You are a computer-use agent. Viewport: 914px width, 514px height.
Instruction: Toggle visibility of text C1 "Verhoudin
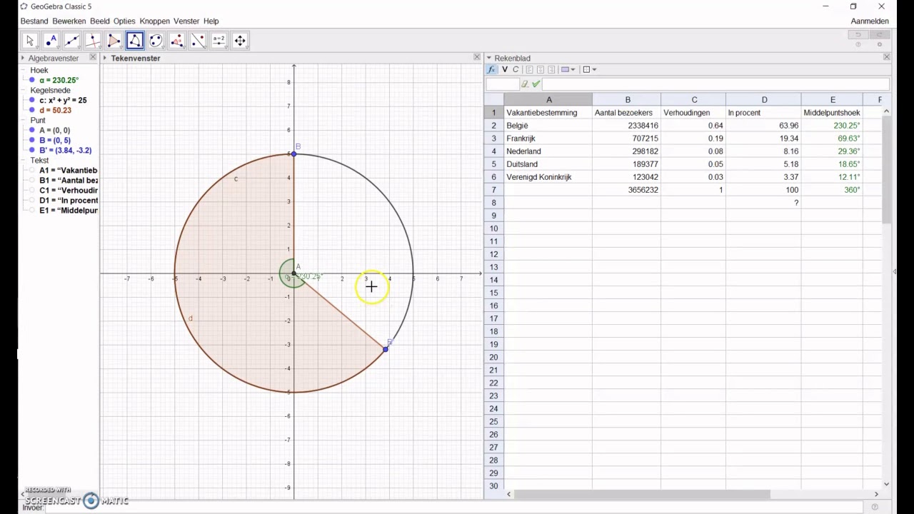pos(32,191)
